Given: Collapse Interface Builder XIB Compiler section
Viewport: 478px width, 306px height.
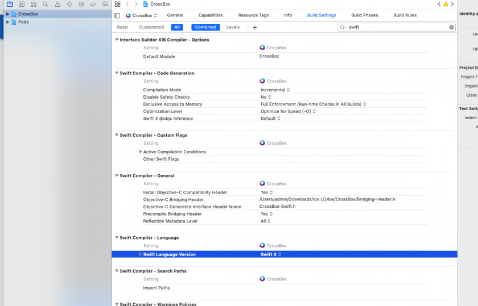Looking at the screenshot, I should tap(117, 40).
